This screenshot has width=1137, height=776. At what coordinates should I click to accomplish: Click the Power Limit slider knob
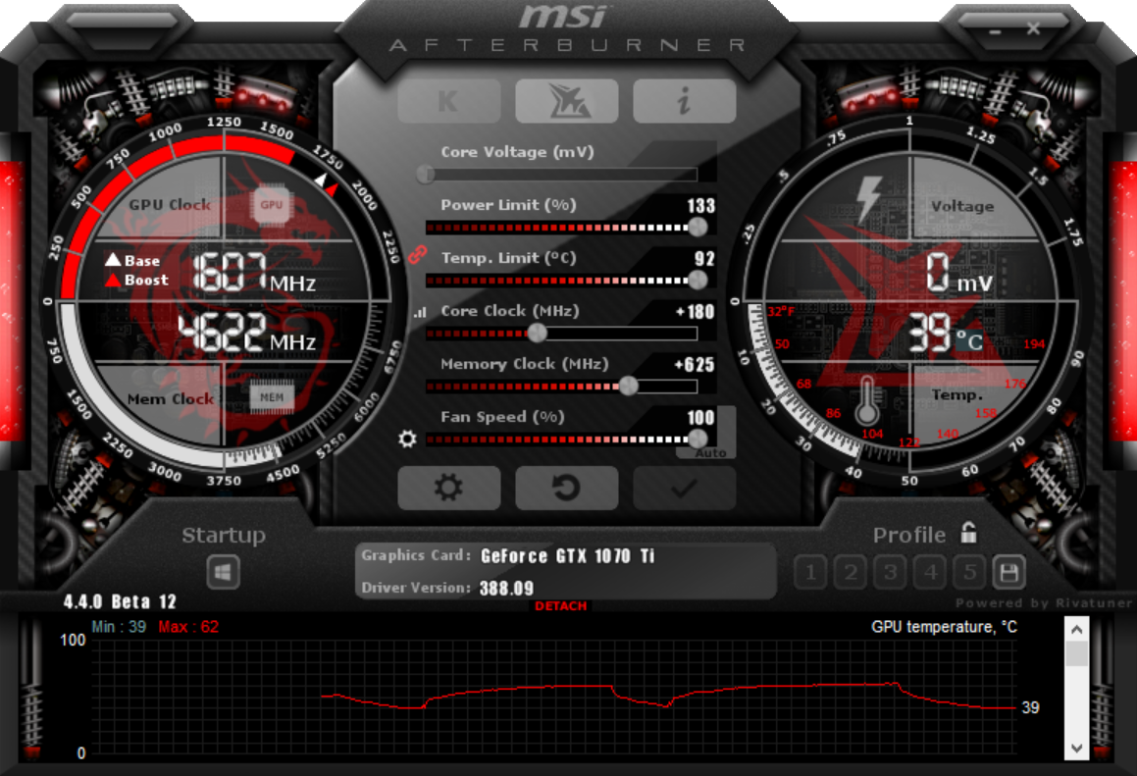tap(698, 227)
